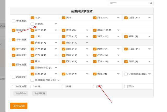Screen dimensions: 167x112
Task: Expand the 宁夏回族自治区 dropdown arrow
Action: pyautogui.click(x=150, y=74)
